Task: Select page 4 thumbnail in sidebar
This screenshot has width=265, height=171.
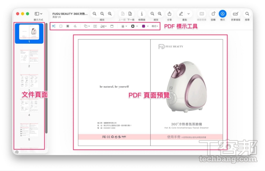Action: pyautogui.click(x=29, y=106)
